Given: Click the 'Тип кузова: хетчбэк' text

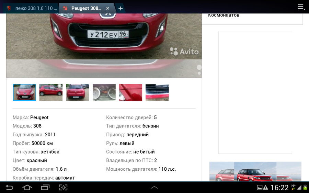Looking at the screenshot, I should coord(36,152).
